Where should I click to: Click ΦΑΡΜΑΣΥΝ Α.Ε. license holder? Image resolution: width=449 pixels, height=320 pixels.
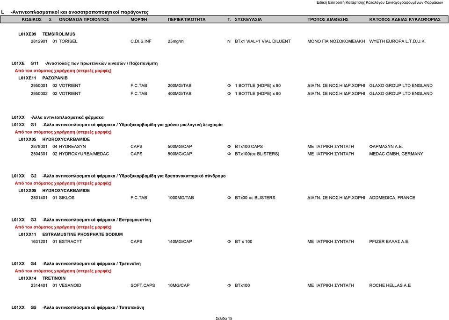coord(386,146)
